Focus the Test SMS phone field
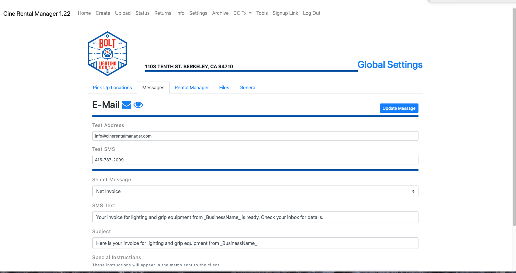The image size is (516, 273). [255, 160]
